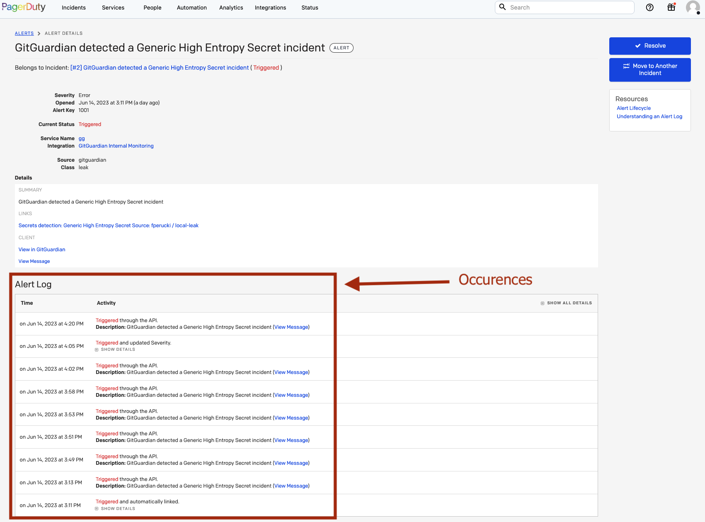Open View Message for 4:20 PM entry
Screen dimensions: 705x522
coord(291,327)
